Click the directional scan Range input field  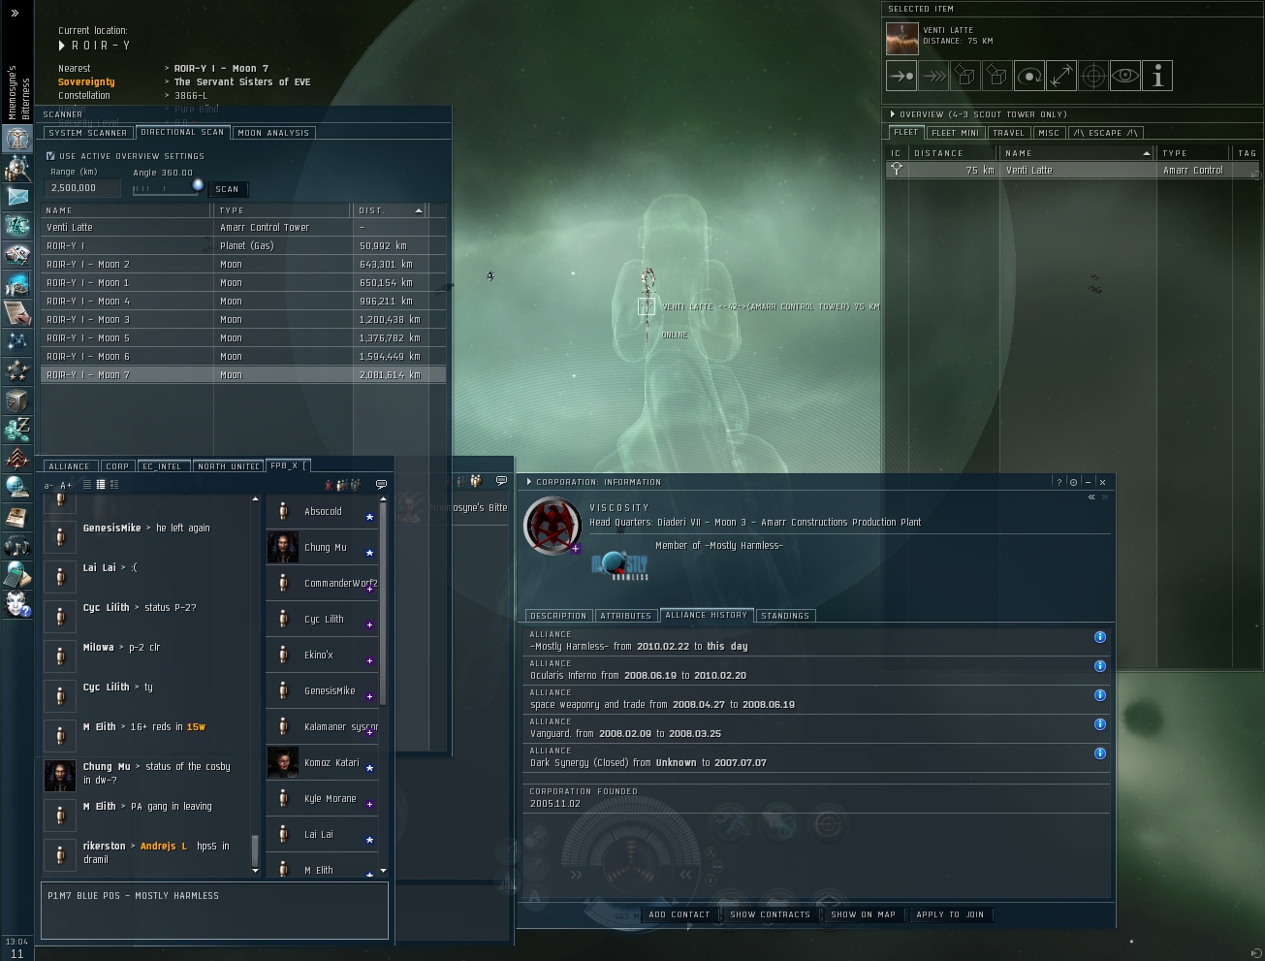tap(84, 188)
